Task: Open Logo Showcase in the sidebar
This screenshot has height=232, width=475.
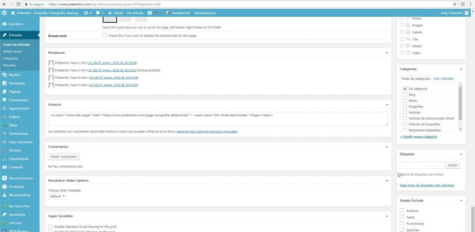Action: pyautogui.click(x=20, y=142)
